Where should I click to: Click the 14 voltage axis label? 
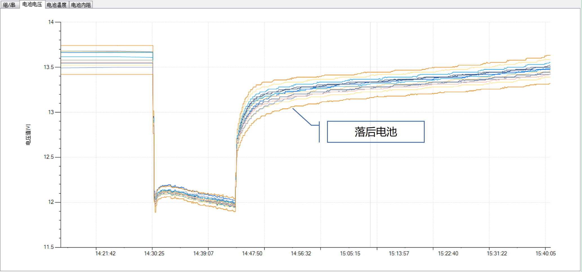pyautogui.click(x=51, y=22)
